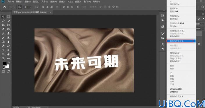Open the History panel icon
205x108 pixels.
[163, 16]
